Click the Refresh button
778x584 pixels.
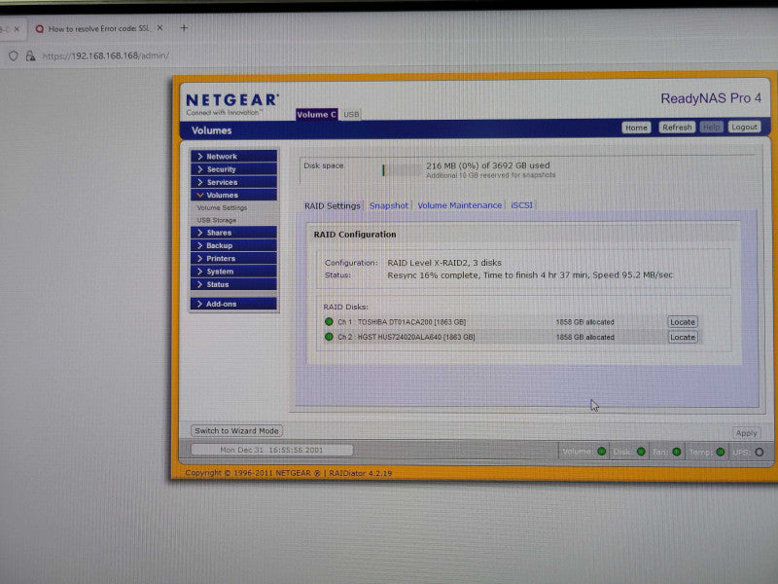click(x=677, y=128)
